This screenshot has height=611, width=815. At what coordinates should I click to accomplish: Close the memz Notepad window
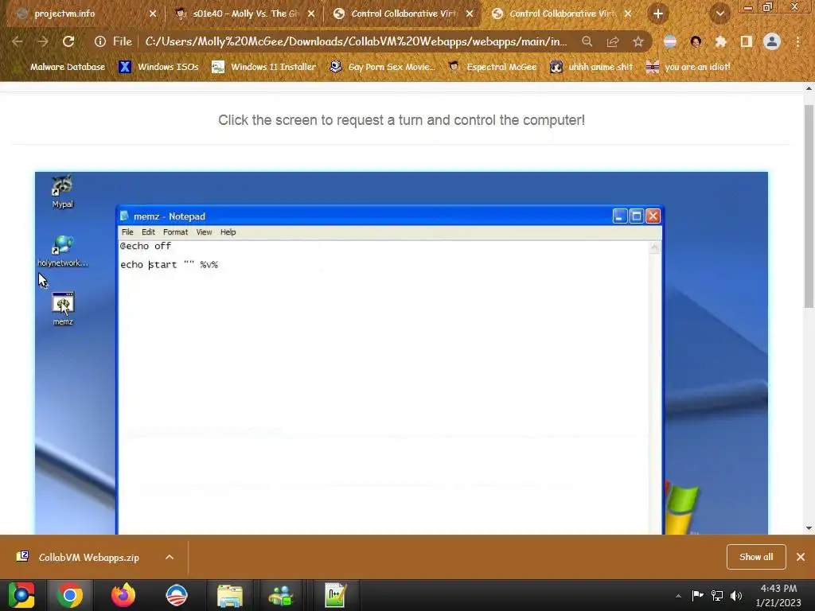(x=653, y=216)
